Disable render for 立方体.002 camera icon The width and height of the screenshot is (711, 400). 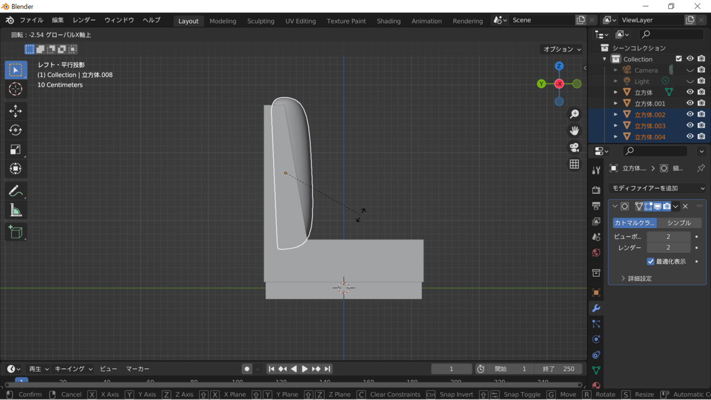coord(702,114)
